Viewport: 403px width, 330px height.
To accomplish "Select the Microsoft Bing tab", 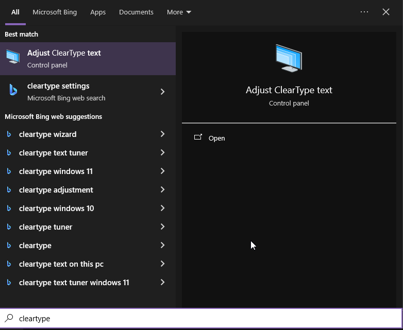I will tap(55, 12).
